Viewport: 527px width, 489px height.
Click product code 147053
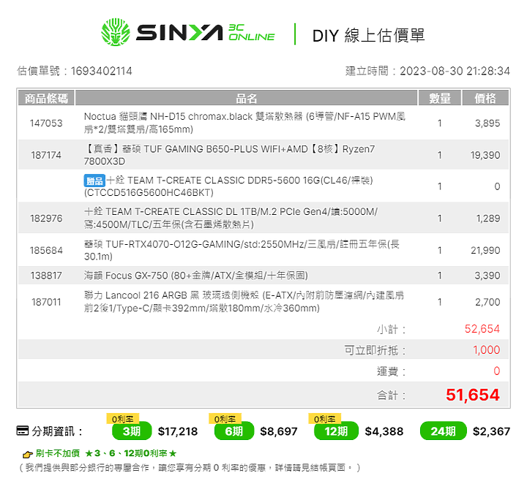(46, 124)
